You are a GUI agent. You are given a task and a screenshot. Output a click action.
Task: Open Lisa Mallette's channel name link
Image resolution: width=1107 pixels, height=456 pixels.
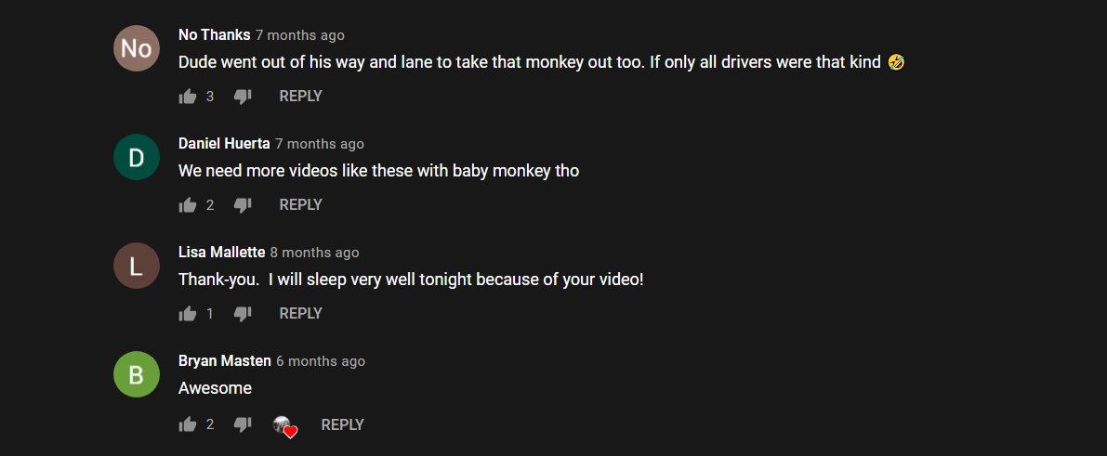pos(222,252)
